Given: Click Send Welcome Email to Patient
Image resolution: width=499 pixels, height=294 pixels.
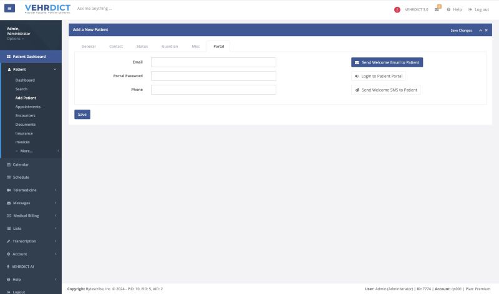Looking at the screenshot, I should click(387, 62).
